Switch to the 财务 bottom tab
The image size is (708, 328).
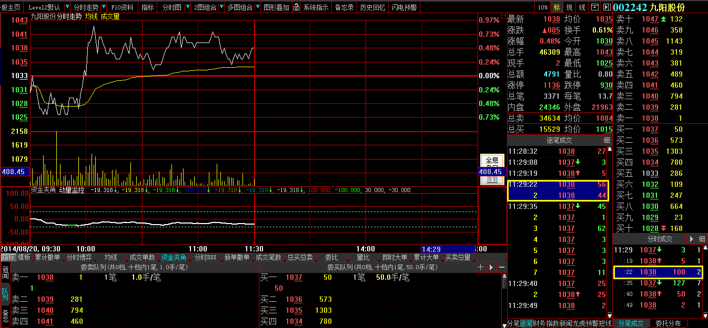tap(539, 323)
